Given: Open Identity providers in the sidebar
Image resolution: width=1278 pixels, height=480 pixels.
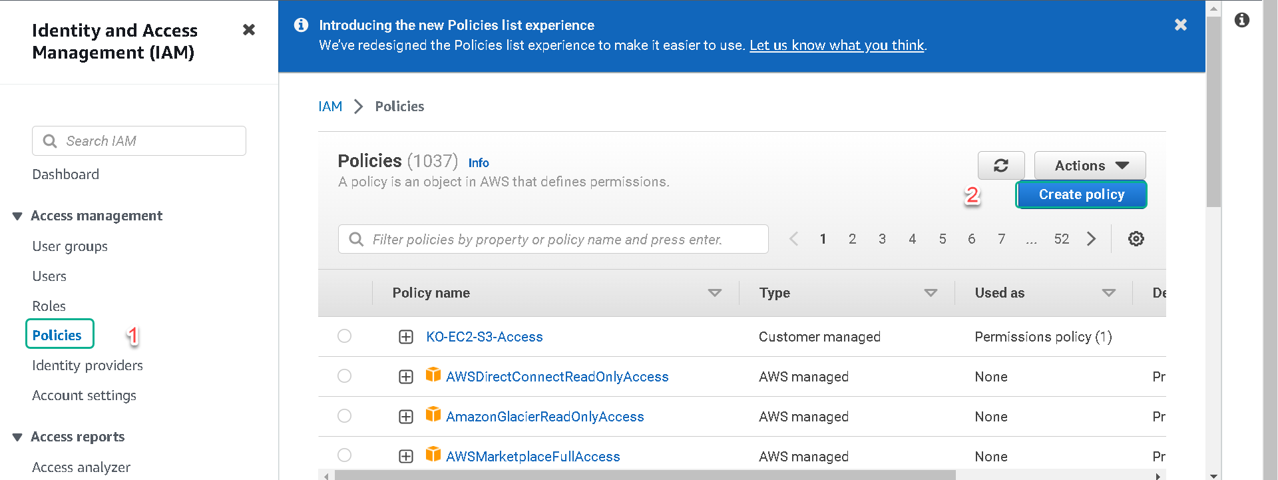Looking at the screenshot, I should tap(88, 365).
